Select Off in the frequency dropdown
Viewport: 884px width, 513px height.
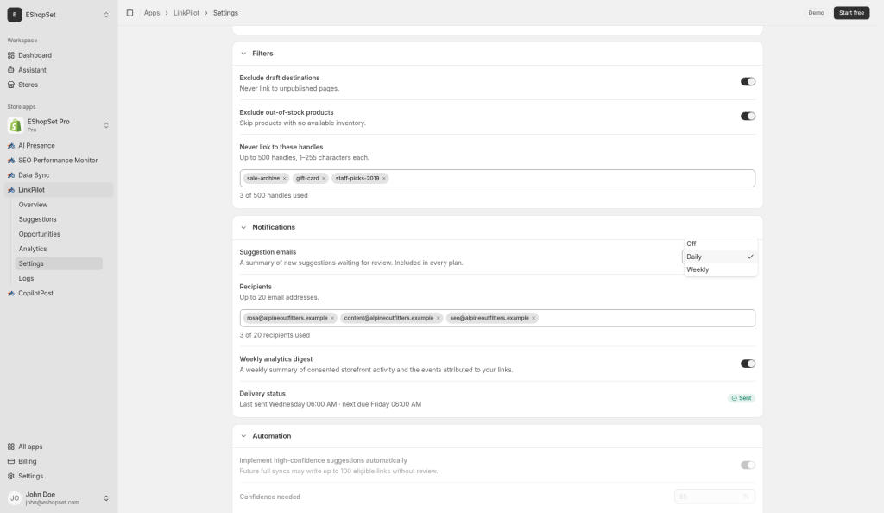tap(721, 244)
